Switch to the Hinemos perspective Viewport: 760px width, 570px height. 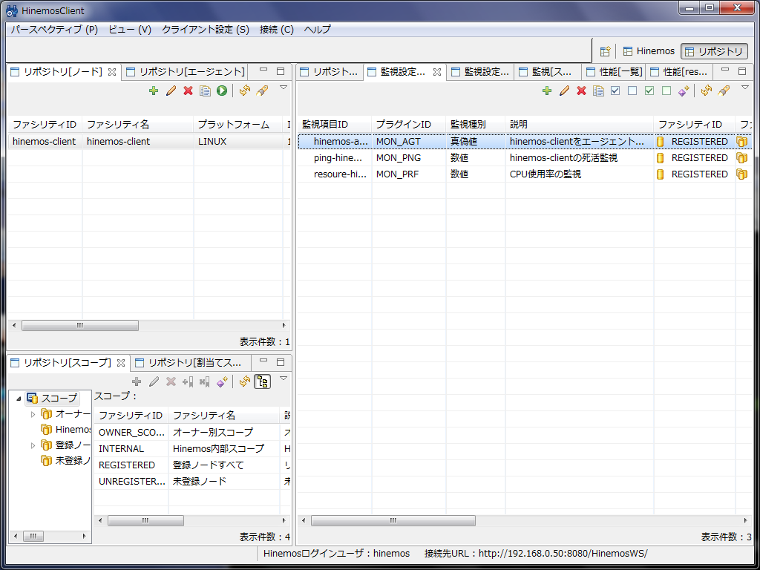[x=649, y=51]
